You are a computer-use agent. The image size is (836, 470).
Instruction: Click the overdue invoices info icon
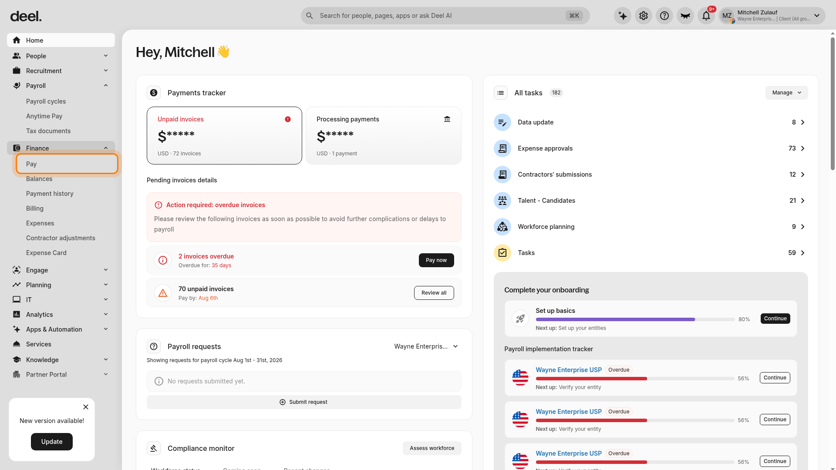[163, 260]
